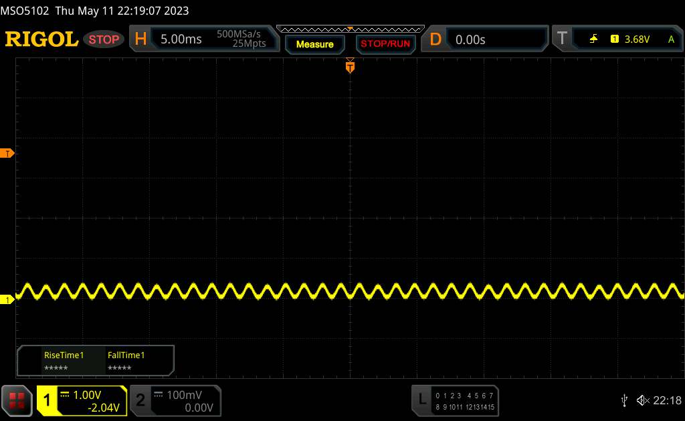This screenshot has width=685, height=421.
Task: Toggle channel 1 on or off
Action: click(x=47, y=400)
